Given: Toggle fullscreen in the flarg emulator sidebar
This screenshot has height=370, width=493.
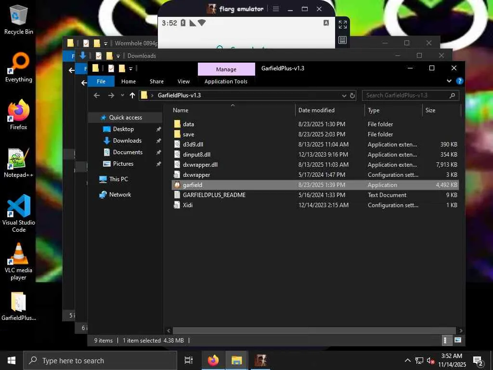Looking at the screenshot, I should (343, 24).
